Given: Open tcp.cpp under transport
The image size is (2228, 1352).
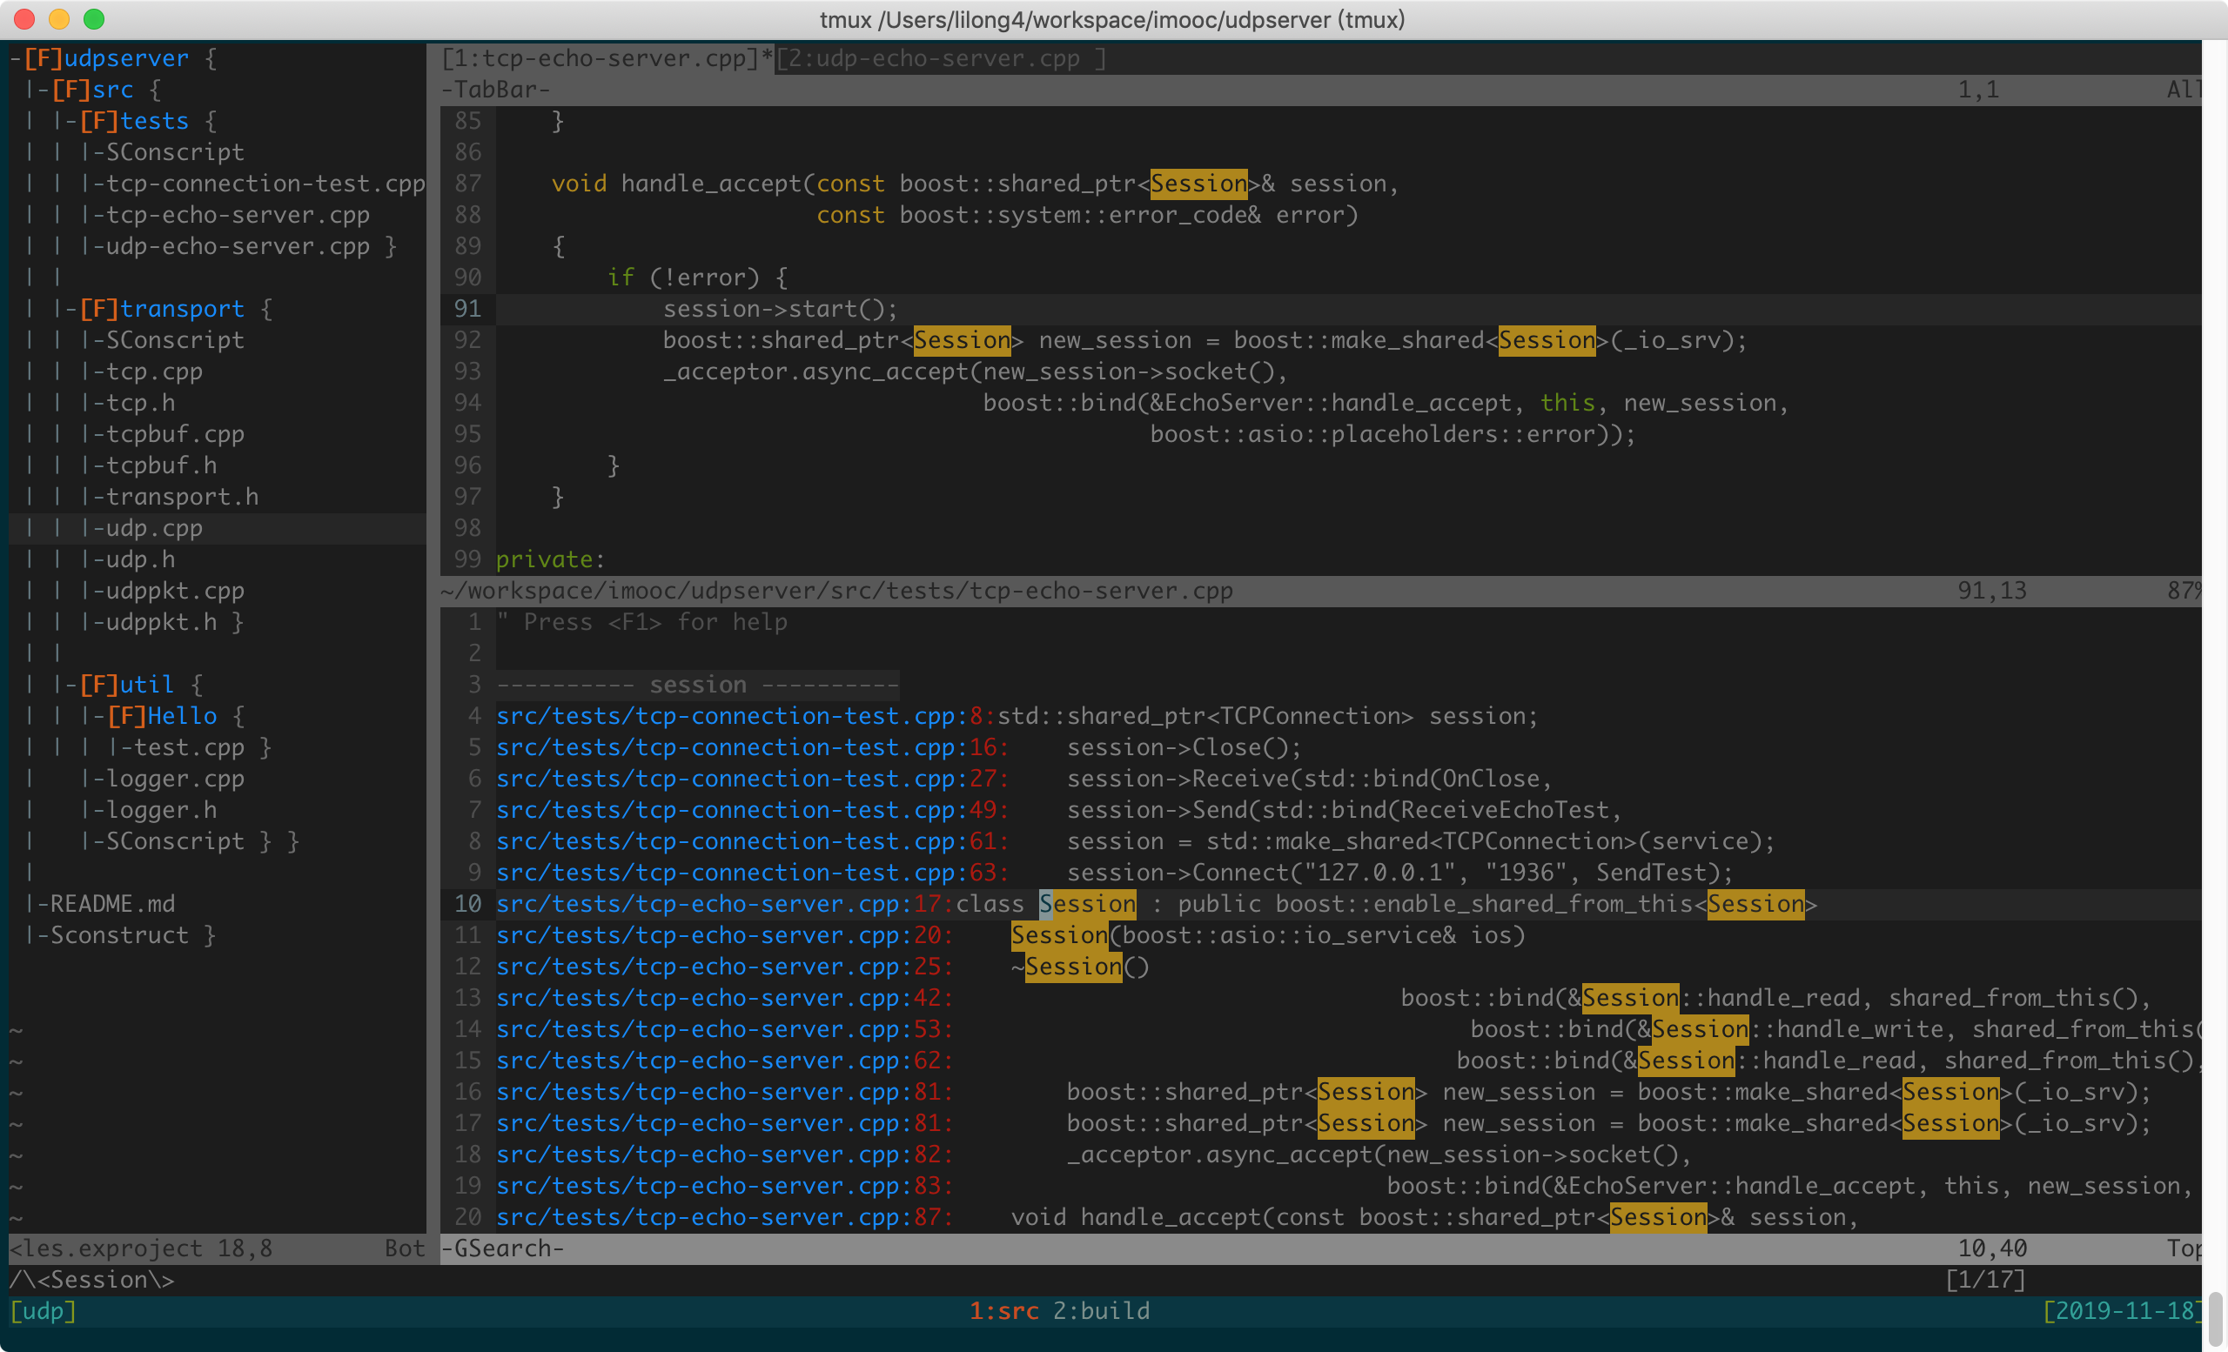Looking at the screenshot, I should pyautogui.click(x=155, y=372).
